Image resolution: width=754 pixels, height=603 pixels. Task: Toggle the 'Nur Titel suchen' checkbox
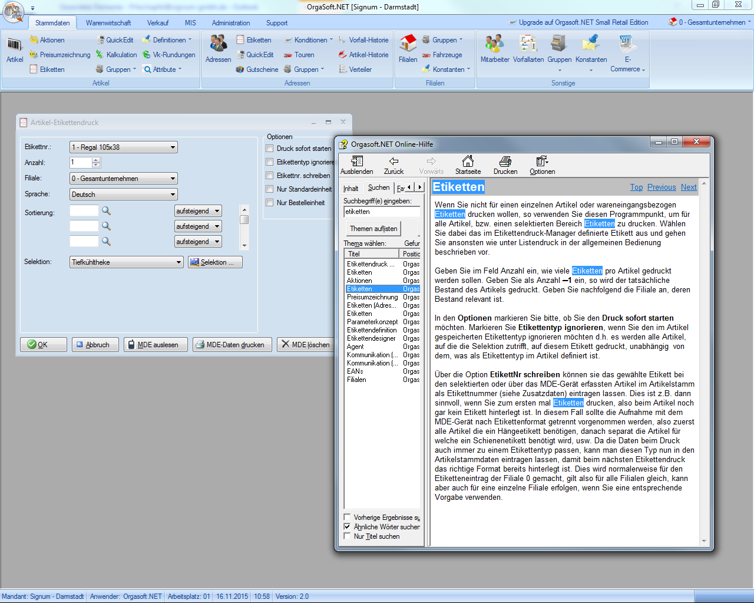pos(348,536)
